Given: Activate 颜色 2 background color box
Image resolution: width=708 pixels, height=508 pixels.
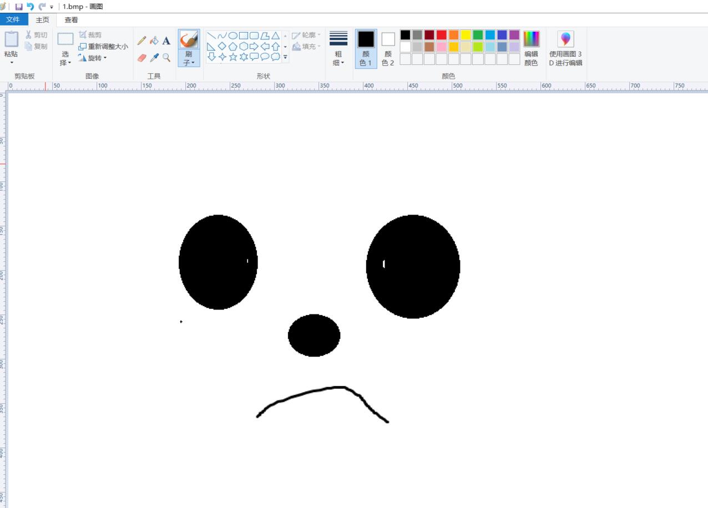Looking at the screenshot, I should click(x=388, y=48).
